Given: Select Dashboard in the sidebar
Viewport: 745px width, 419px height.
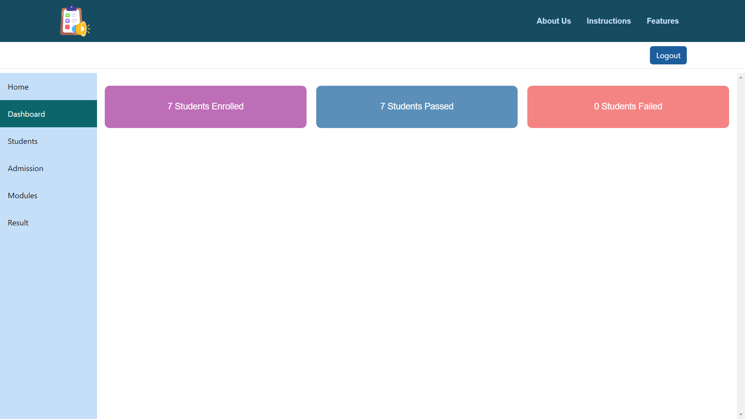Looking at the screenshot, I should 26,114.
